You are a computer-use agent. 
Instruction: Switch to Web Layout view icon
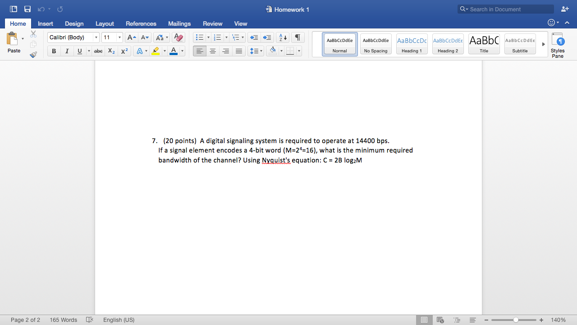click(440, 320)
